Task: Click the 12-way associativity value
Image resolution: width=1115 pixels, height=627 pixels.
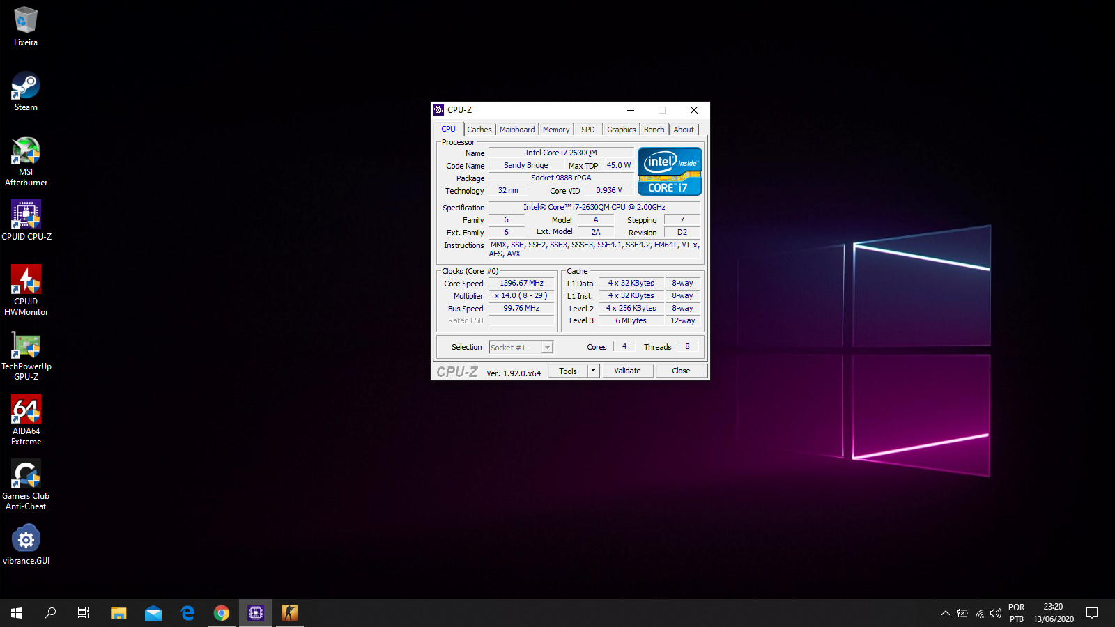Action: 682,320
